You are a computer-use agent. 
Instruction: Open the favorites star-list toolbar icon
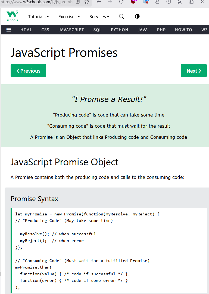[x=157, y=2]
